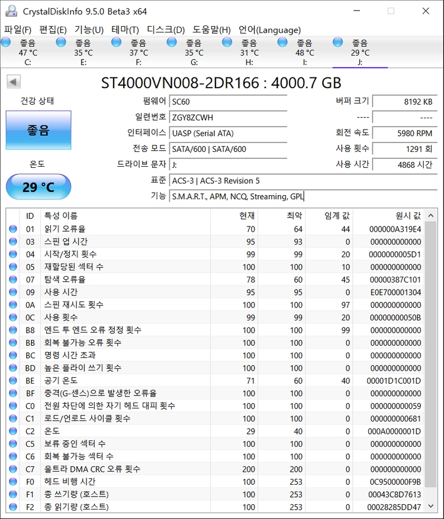Click status dot for BE 공기 온도

[13, 380]
